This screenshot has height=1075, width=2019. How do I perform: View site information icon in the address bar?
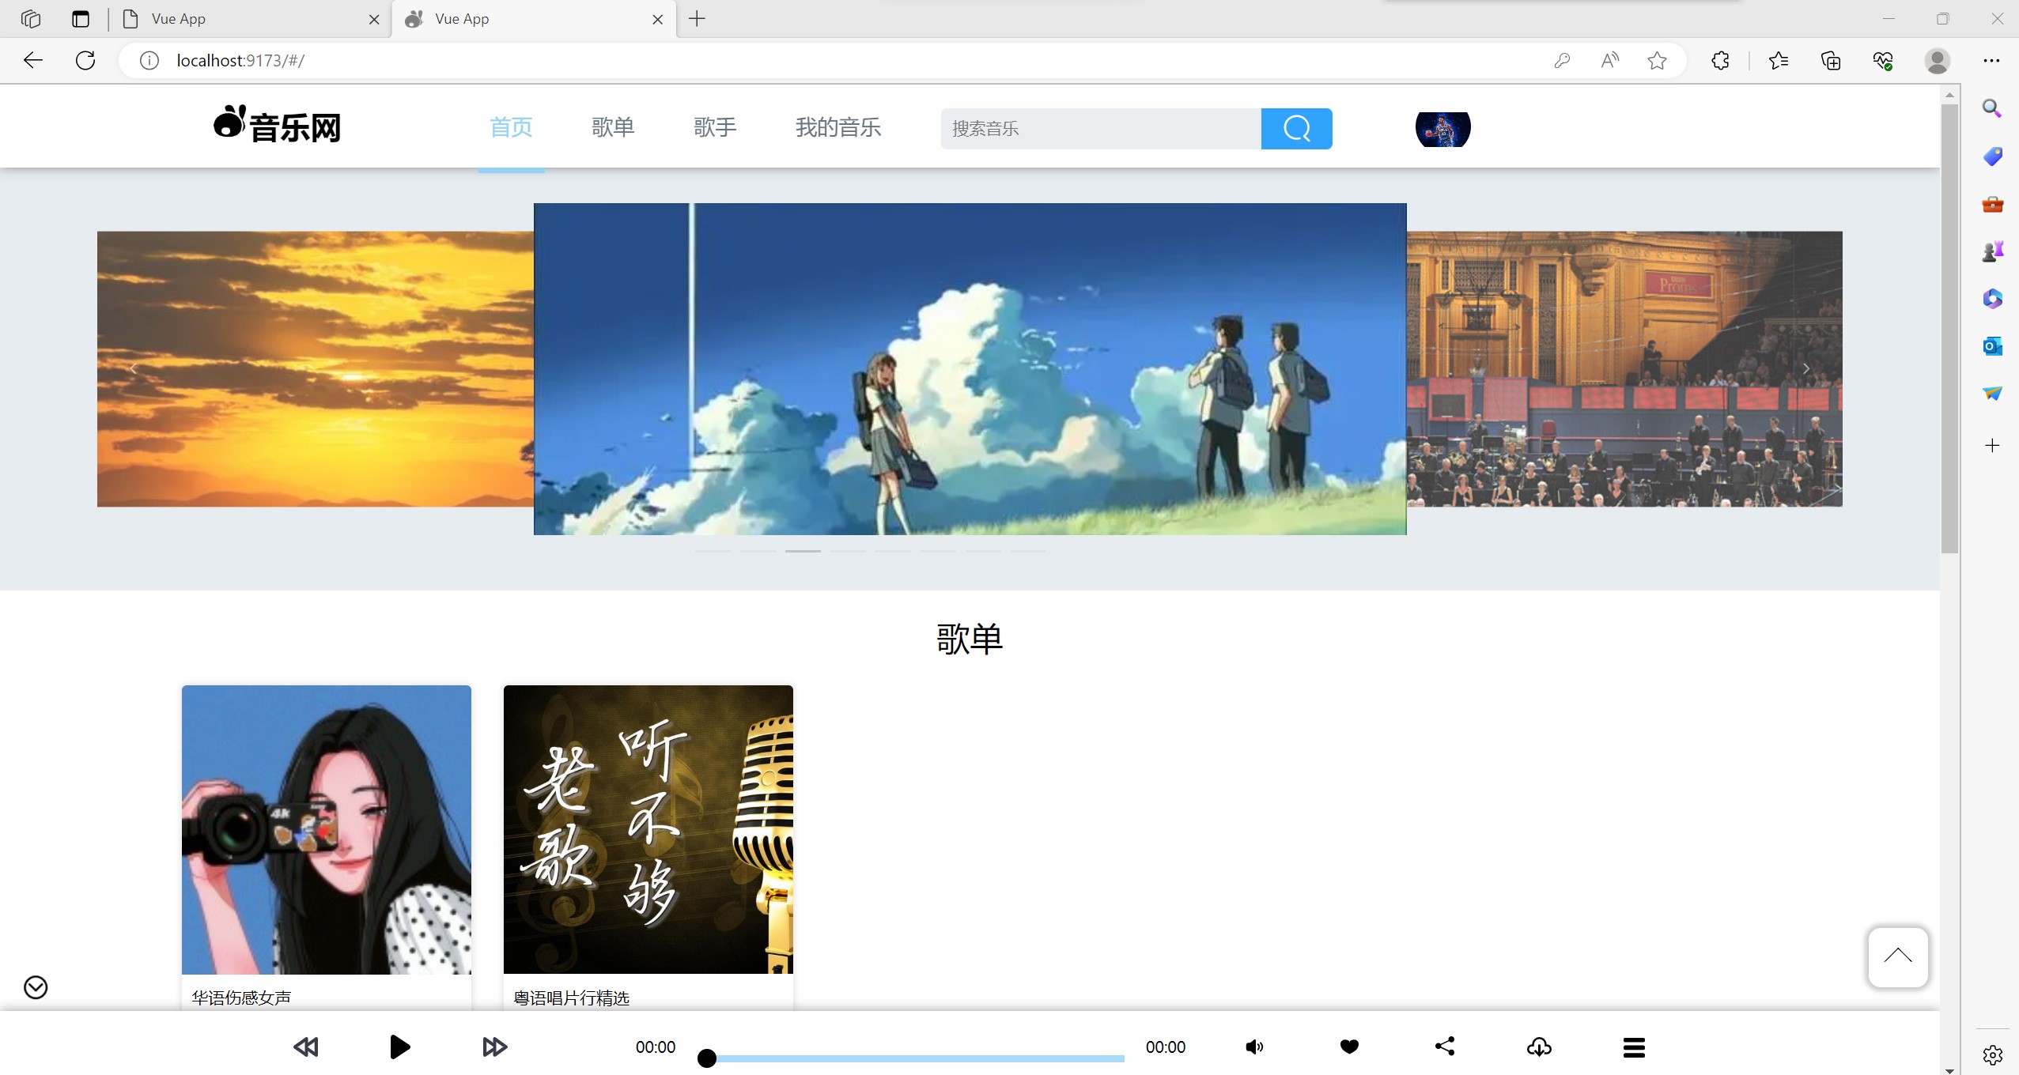tap(149, 61)
